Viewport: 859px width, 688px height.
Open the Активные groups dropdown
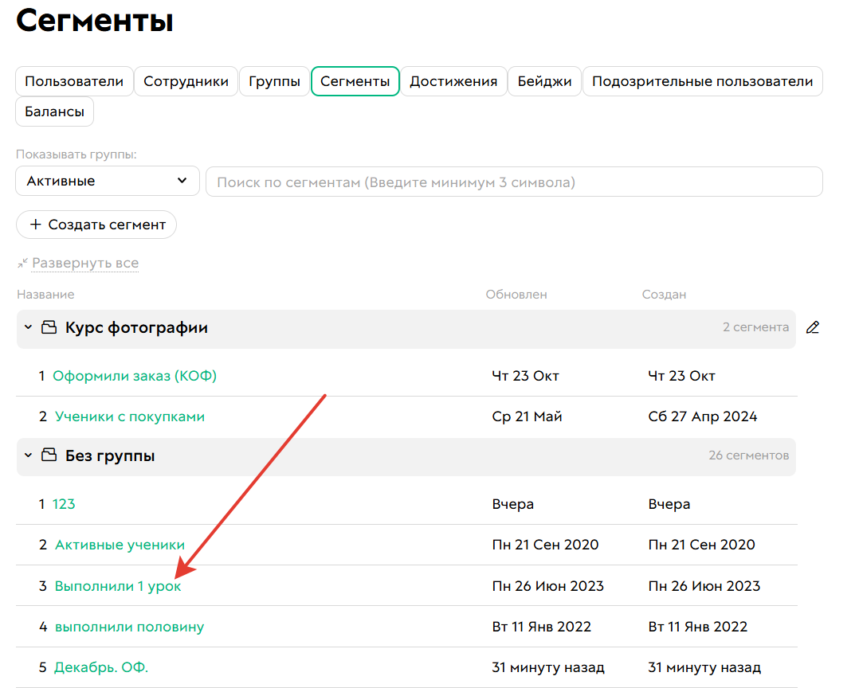pos(107,181)
